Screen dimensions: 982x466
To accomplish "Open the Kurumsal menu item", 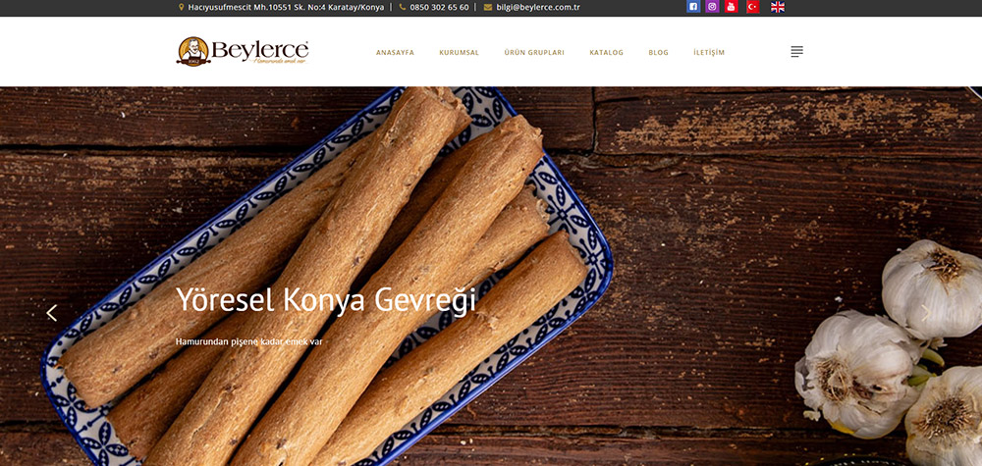I will tap(459, 53).
